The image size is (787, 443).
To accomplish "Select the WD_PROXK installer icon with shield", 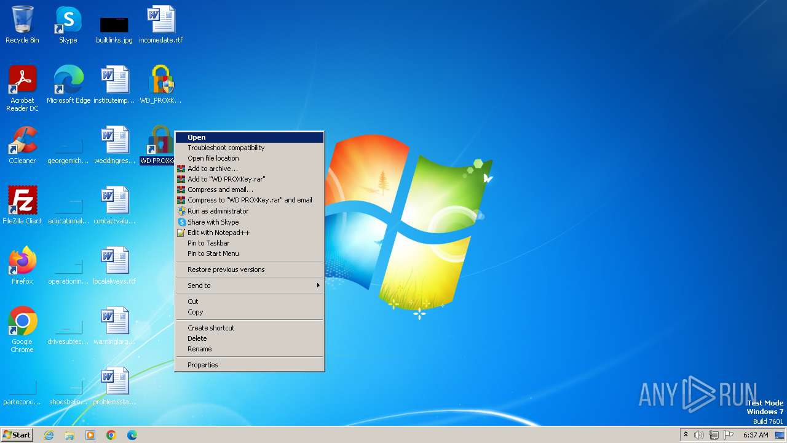I will pos(160,85).
